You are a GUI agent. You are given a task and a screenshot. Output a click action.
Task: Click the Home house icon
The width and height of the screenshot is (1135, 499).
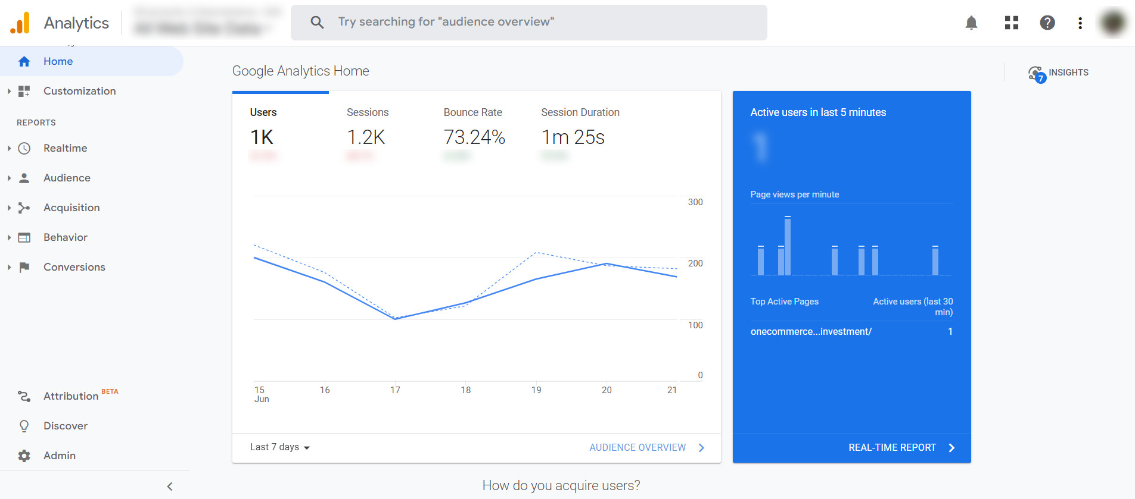[x=24, y=61]
